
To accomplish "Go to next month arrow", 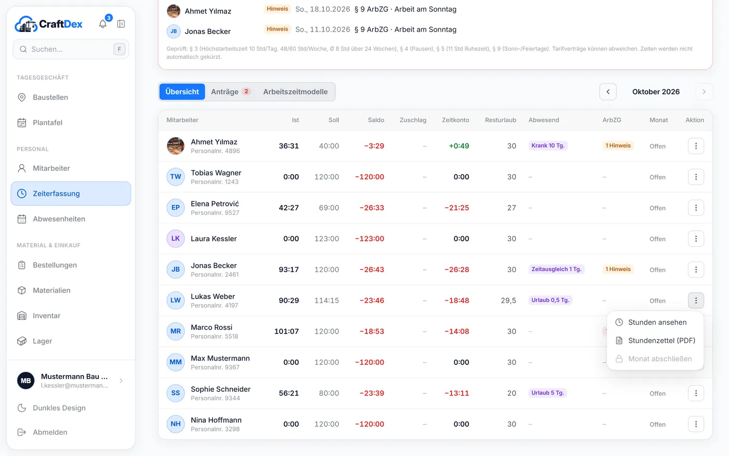I will click(x=704, y=92).
